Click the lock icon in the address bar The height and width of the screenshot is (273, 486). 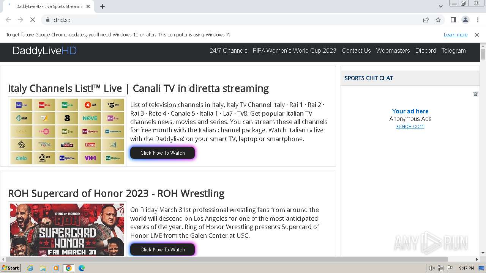pos(47,20)
